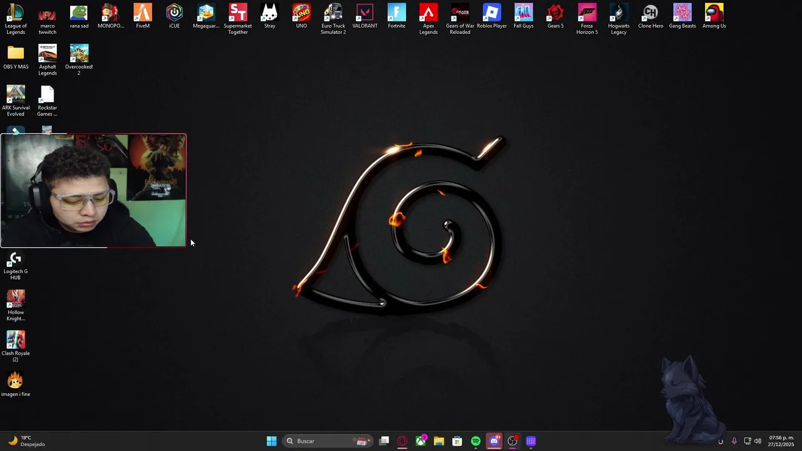Open OBS Studio from the taskbar
Image resolution: width=802 pixels, height=451 pixels.
(513, 441)
